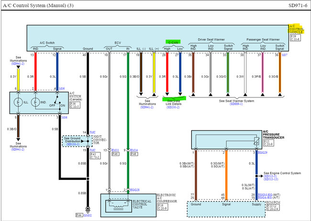Screen dimensions: 311x221
Task: Click the P.46 box beside EM14
Action: (x=134, y=154)
